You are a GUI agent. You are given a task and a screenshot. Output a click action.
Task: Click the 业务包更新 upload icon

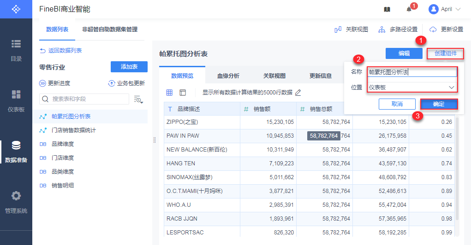[111, 83]
